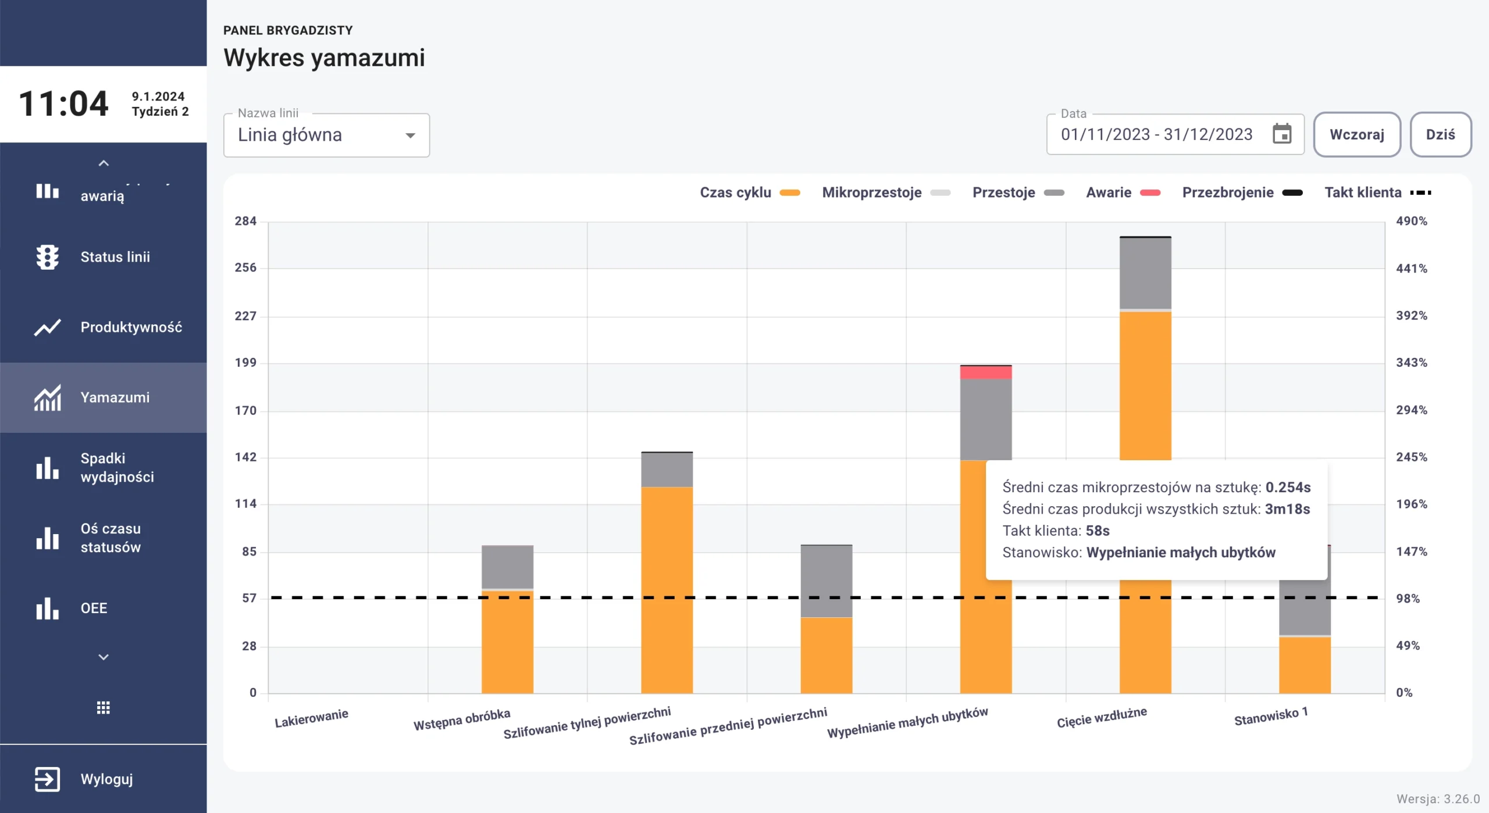Click the OEE bar chart icon
Screen dimensions: 1489x813
click(47, 608)
